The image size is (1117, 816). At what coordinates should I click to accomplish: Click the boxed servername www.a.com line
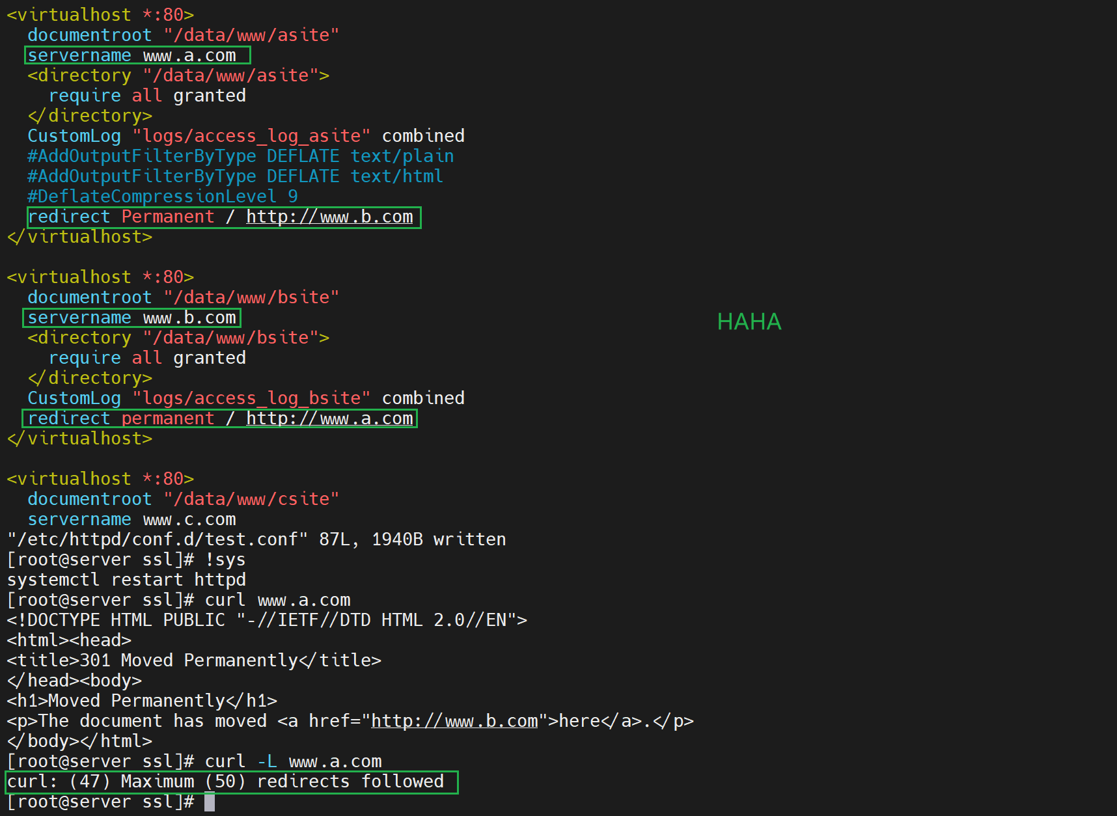click(137, 55)
